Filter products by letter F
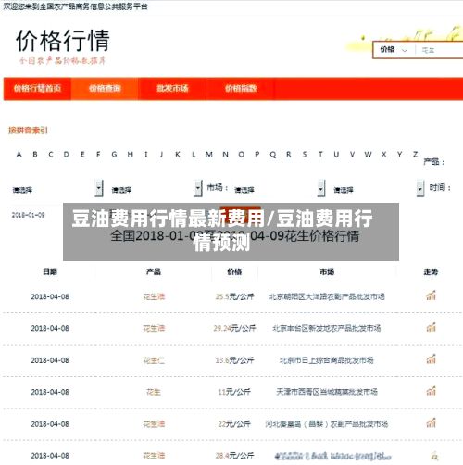This screenshot has width=463, height=465. [98, 154]
